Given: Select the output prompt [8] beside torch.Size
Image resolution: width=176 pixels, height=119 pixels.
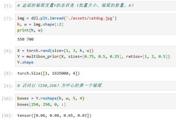Looking at the screenshot, I should click(x=8, y=74).
